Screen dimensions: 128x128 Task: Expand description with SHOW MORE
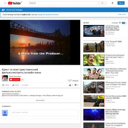click(40, 100)
